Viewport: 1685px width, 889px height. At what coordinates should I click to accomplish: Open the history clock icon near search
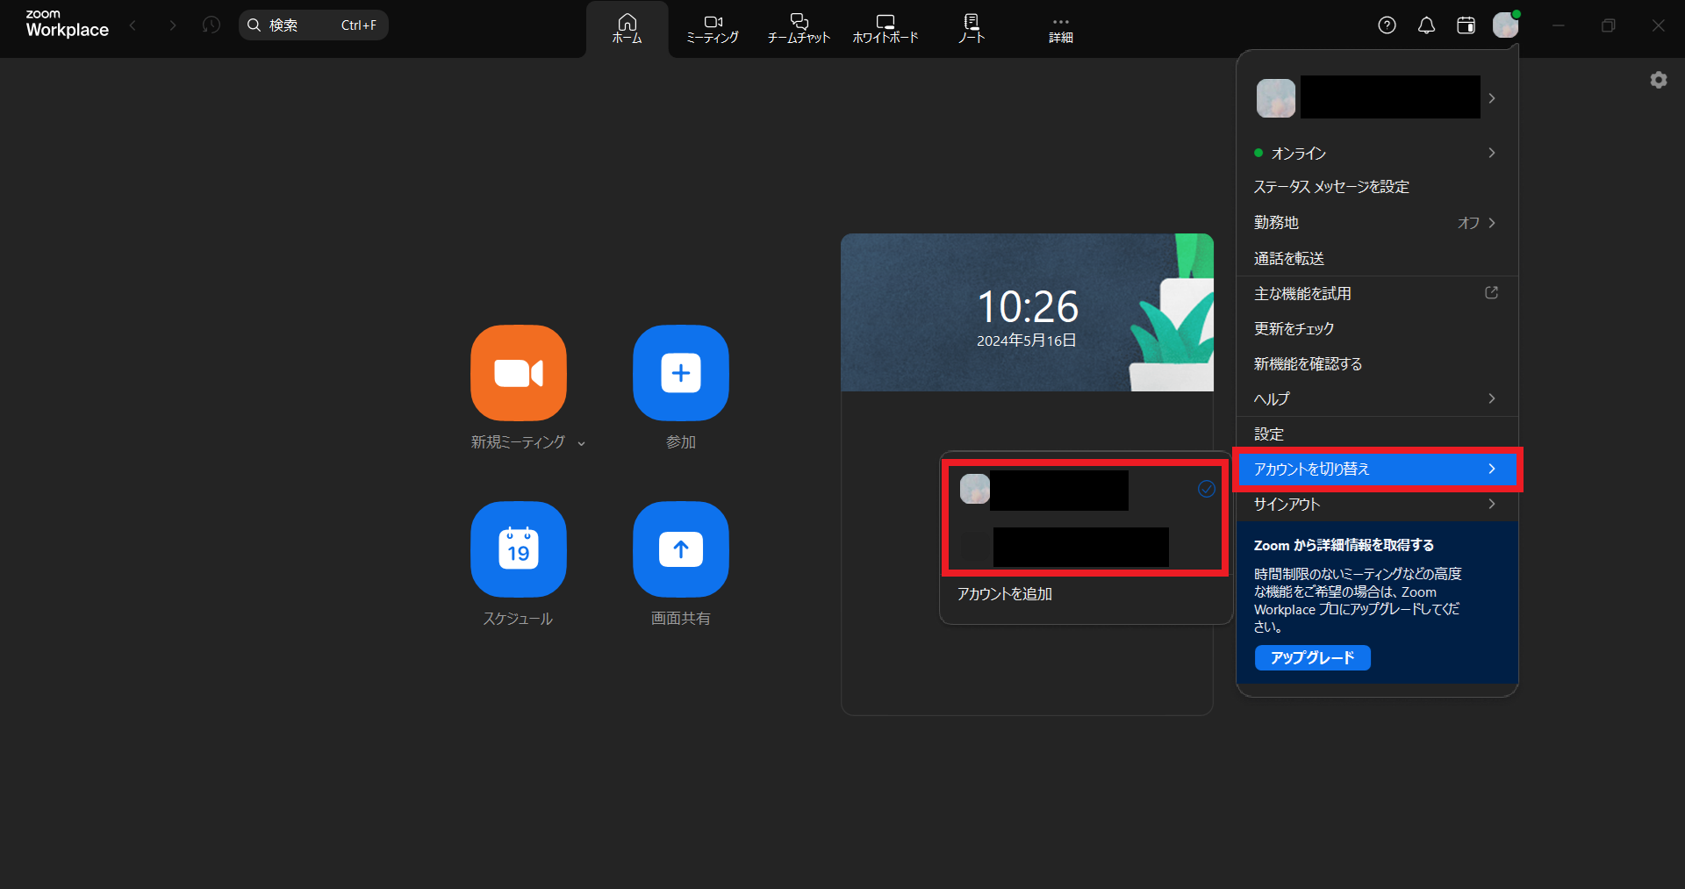coord(211,25)
